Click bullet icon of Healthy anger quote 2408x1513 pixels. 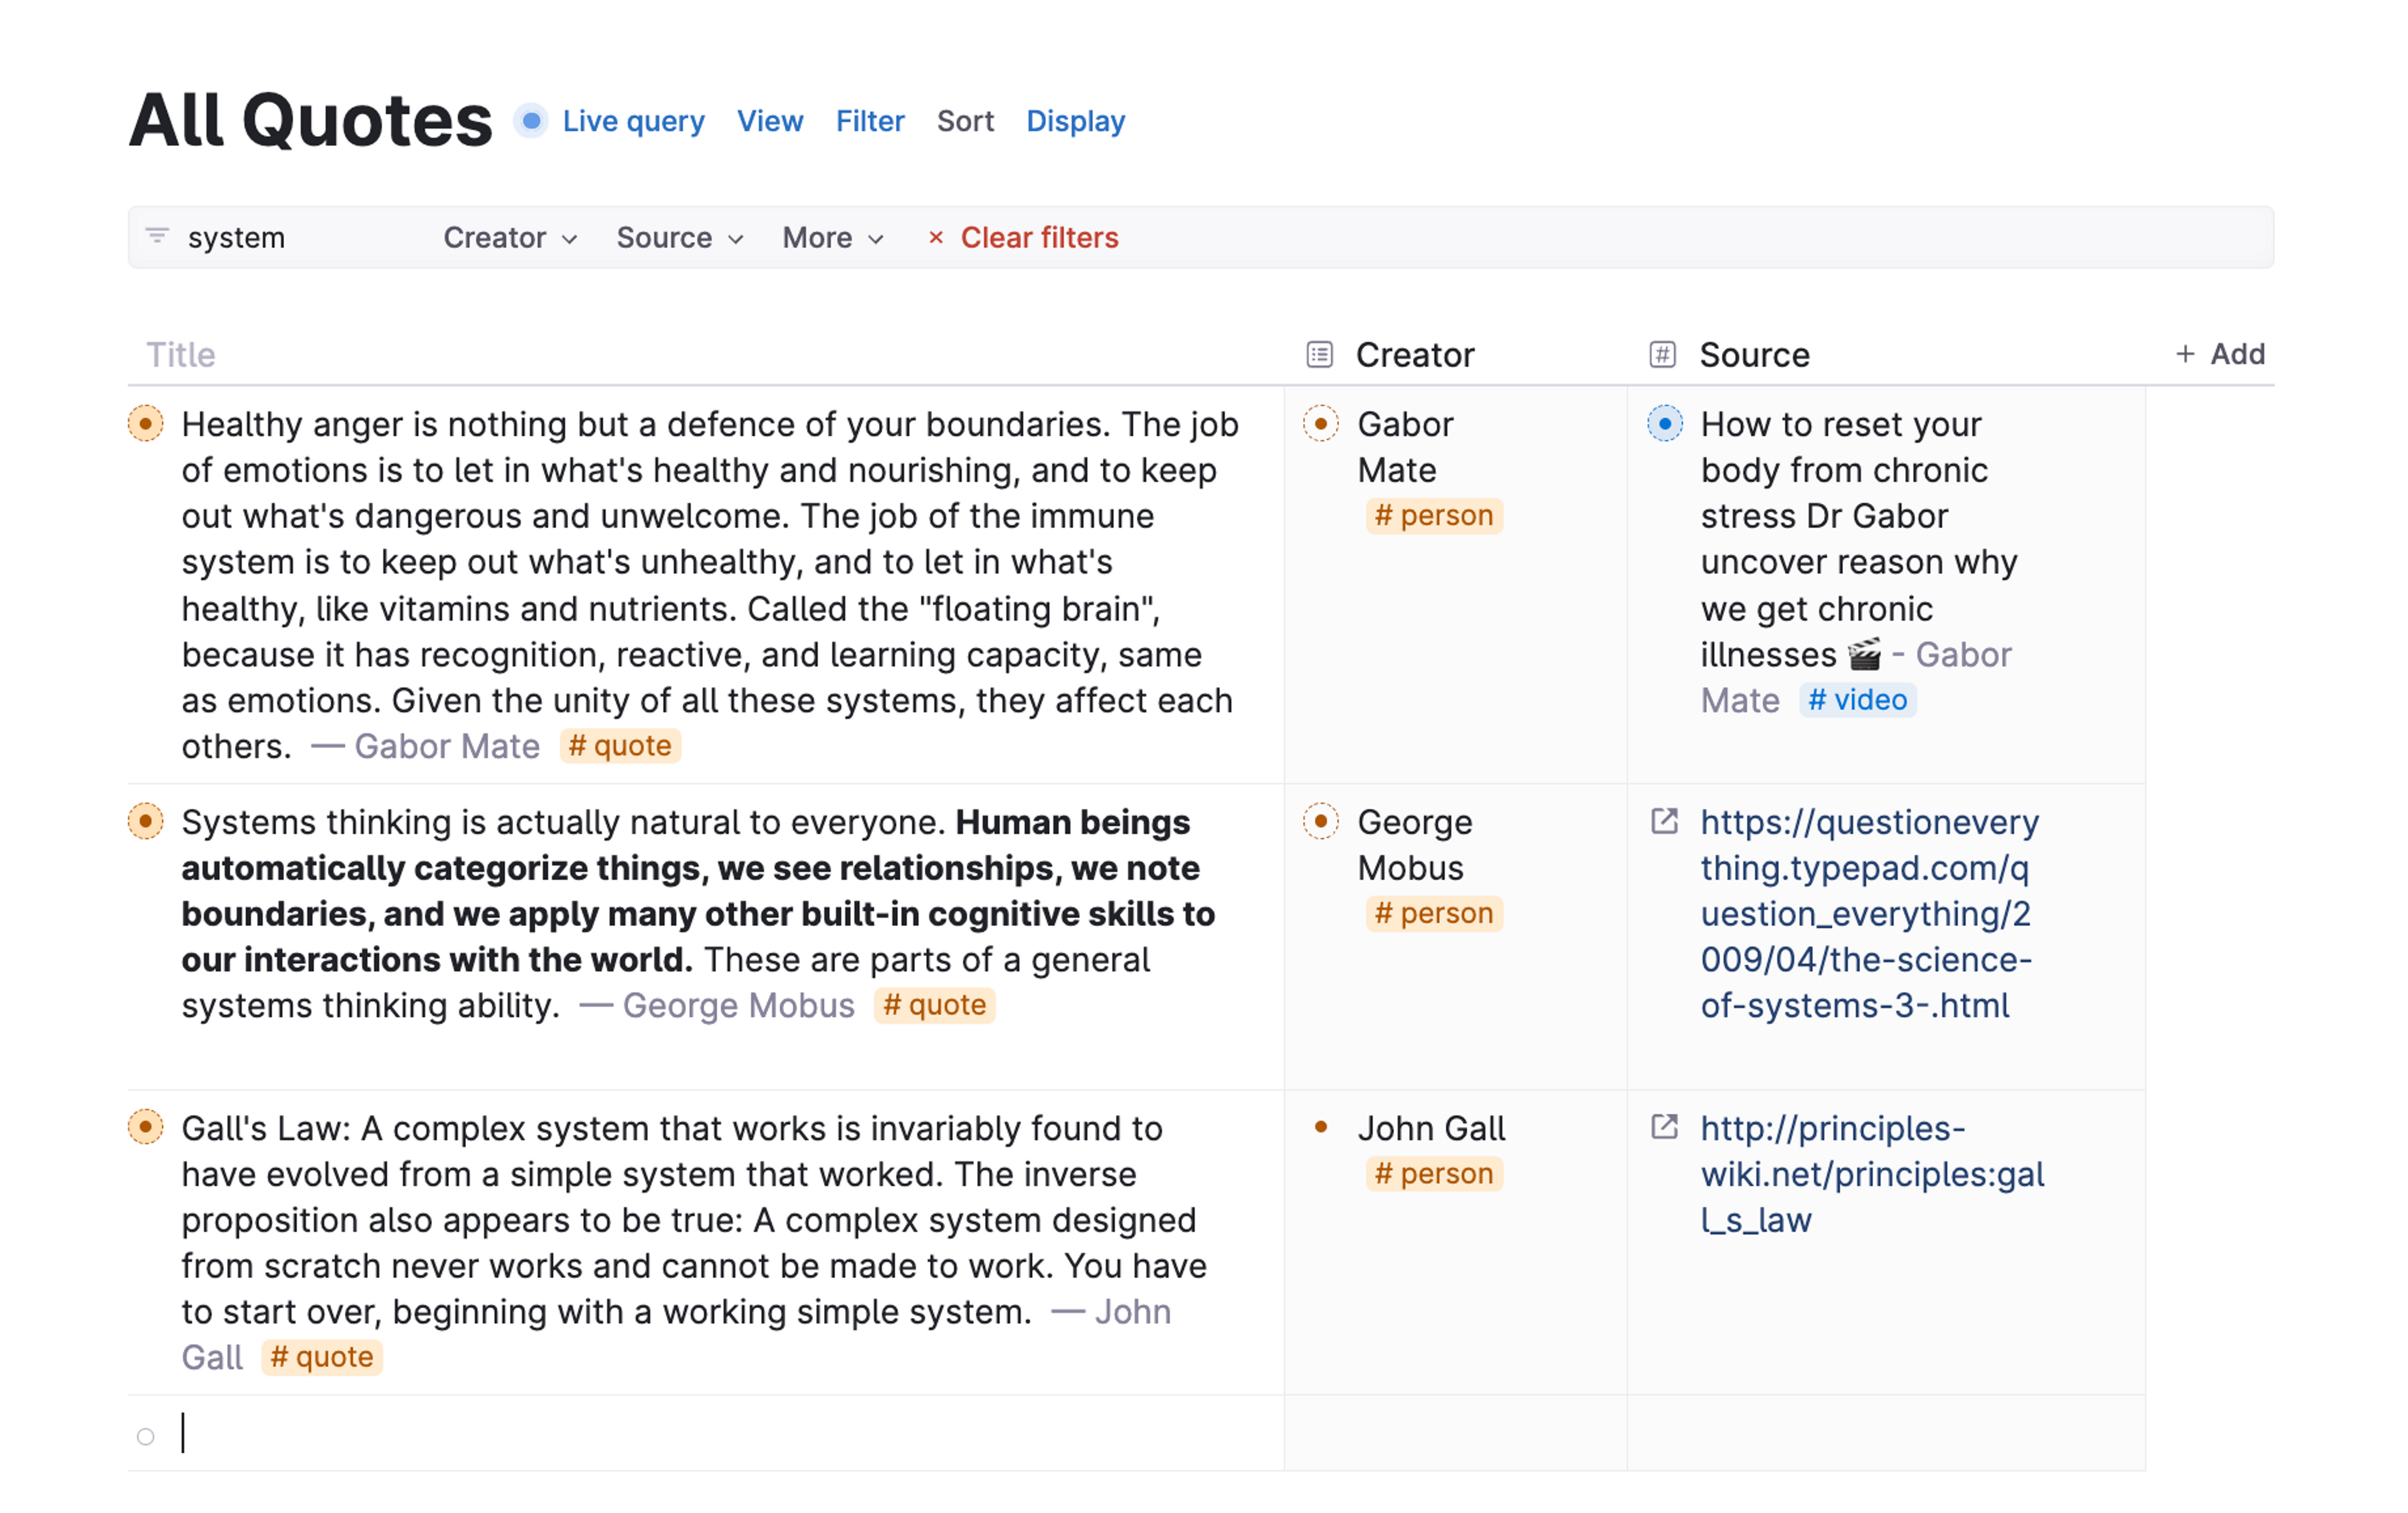(146, 424)
